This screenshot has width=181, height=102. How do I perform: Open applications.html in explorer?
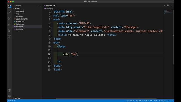tap(22, 19)
